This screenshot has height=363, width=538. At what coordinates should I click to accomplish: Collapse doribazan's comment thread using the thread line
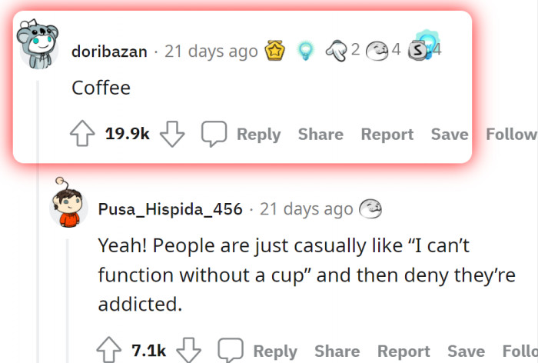(x=38, y=231)
